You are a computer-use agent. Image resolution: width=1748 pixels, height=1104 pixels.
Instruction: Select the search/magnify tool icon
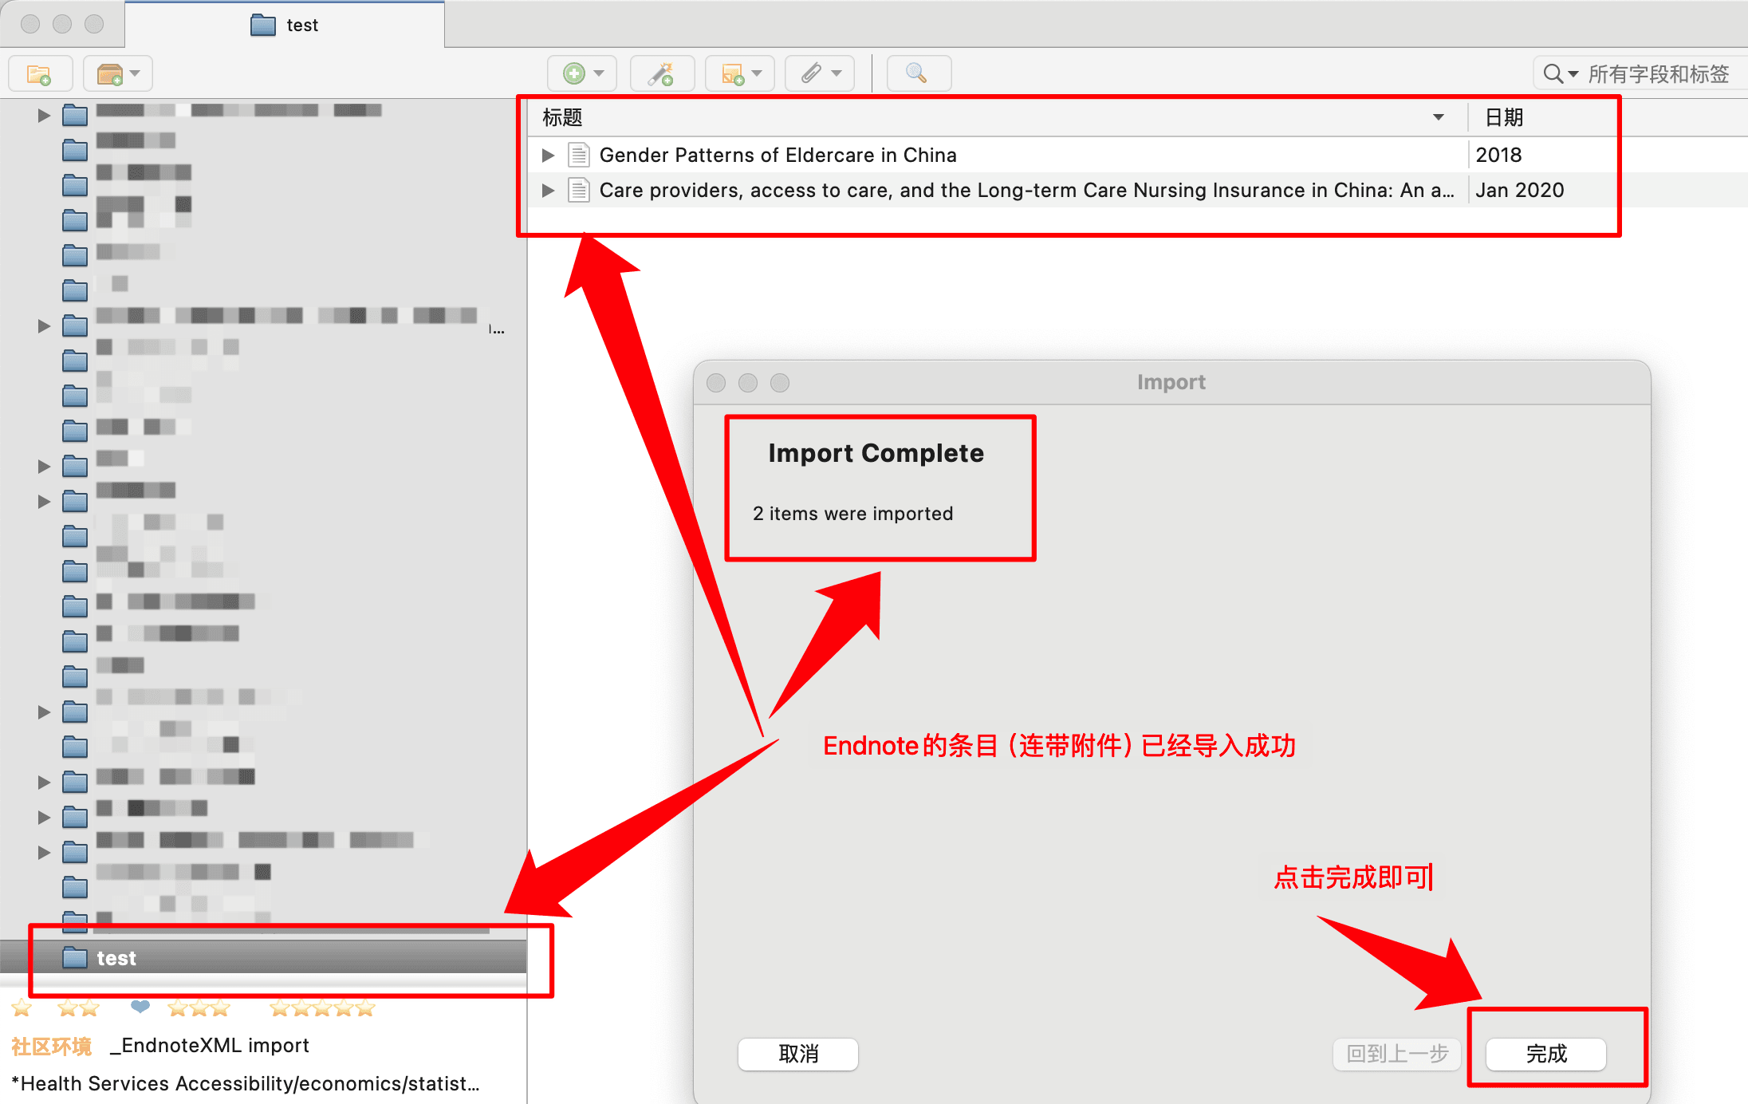(x=915, y=73)
